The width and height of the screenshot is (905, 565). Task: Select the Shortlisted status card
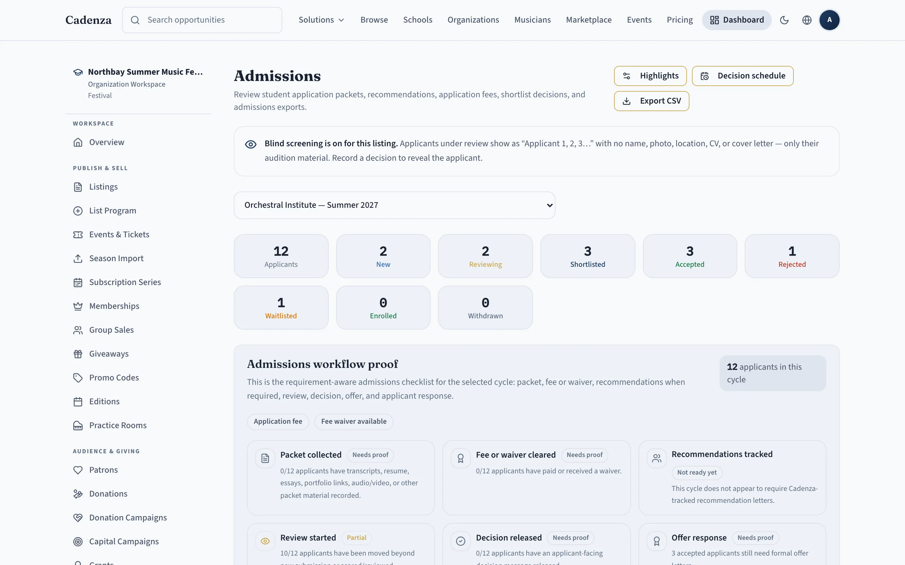click(x=588, y=256)
